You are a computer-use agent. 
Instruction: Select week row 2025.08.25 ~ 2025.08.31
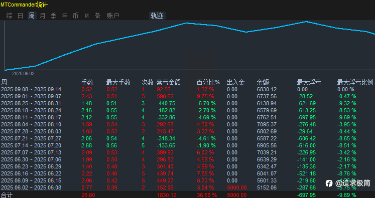pos(188,103)
